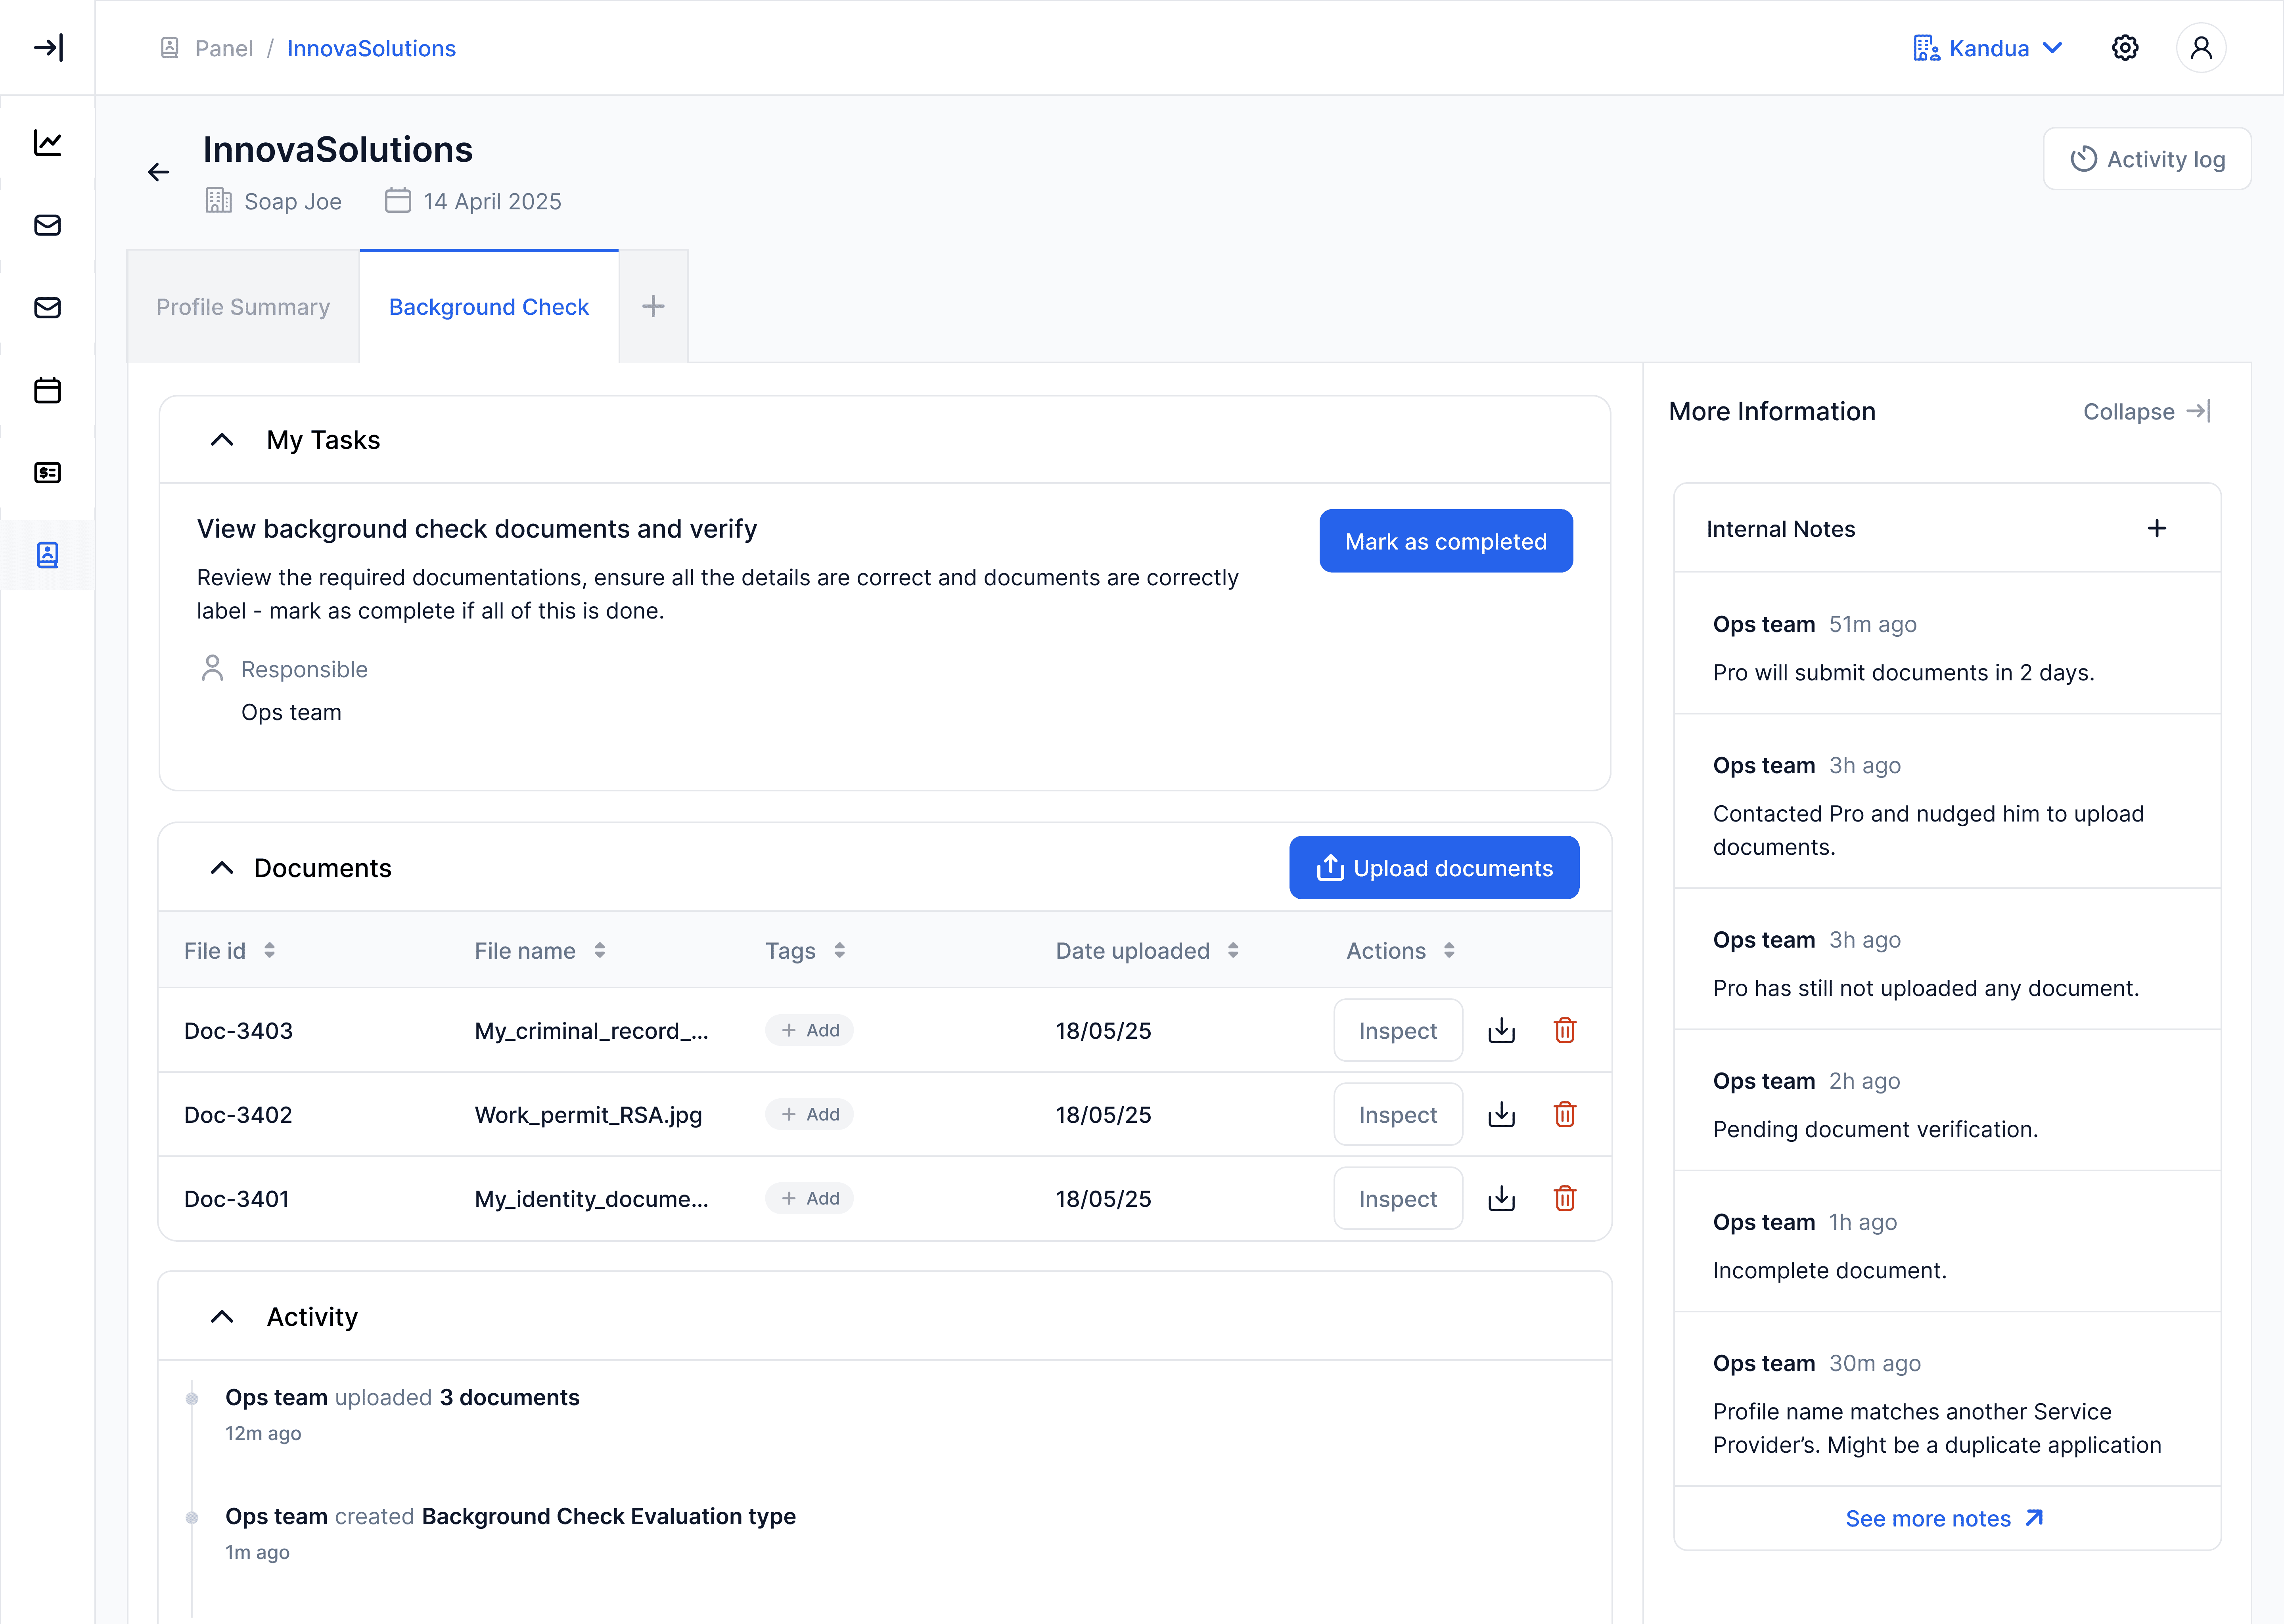Add a tag to Doc-3401
This screenshot has height=1624, width=2284.
809,1198
